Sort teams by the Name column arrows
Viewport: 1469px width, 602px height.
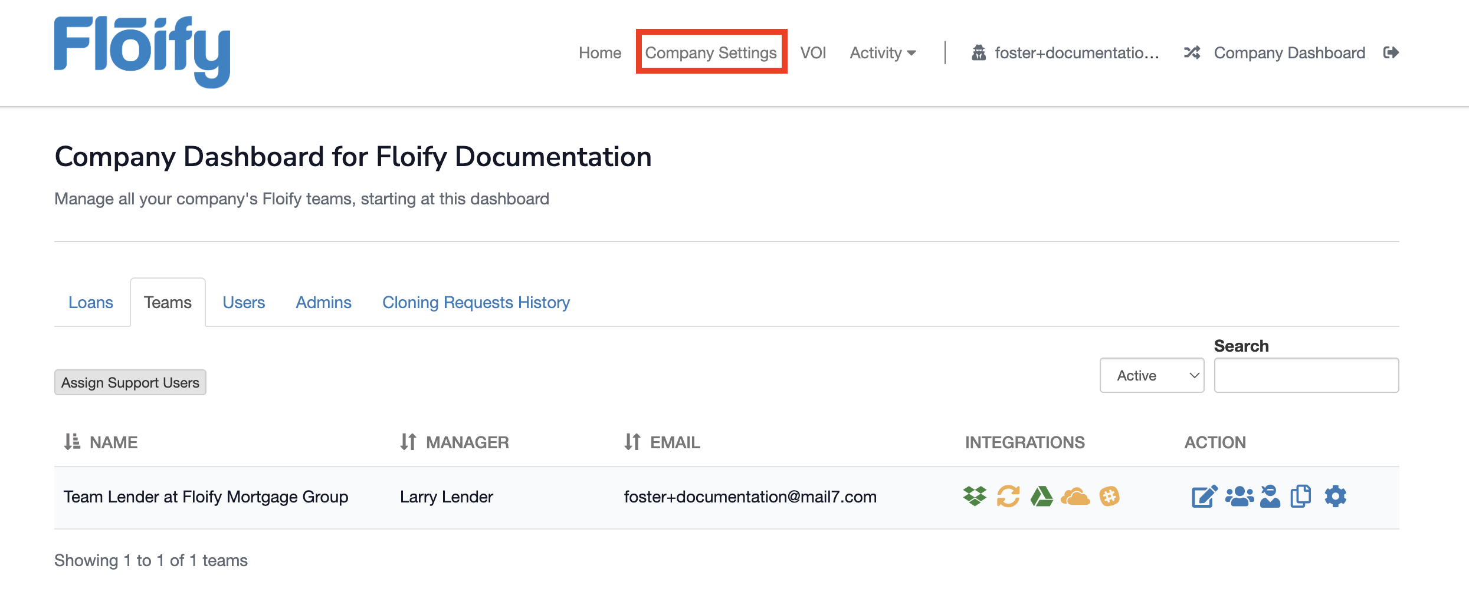click(x=71, y=442)
